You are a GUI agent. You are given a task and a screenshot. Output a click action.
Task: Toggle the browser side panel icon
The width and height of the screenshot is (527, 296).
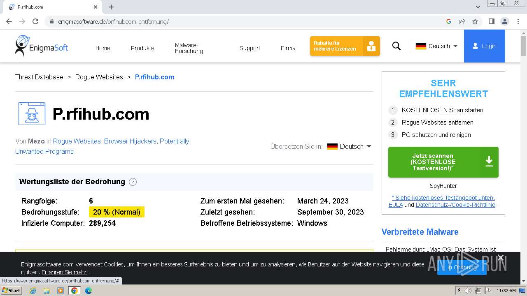pyautogui.click(x=491, y=21)
